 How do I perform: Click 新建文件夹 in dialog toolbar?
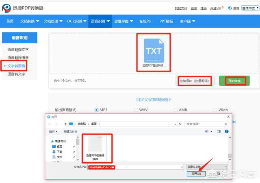pyautogui.click(x=71, y=131)
